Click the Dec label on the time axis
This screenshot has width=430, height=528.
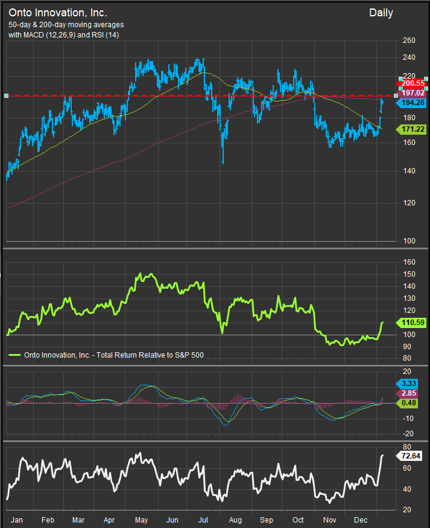361,520
